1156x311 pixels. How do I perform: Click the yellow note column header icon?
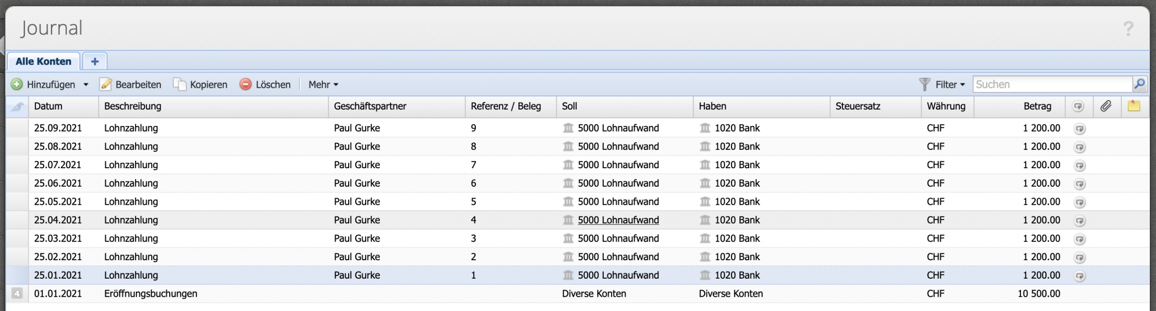(x=1134, y=106)
